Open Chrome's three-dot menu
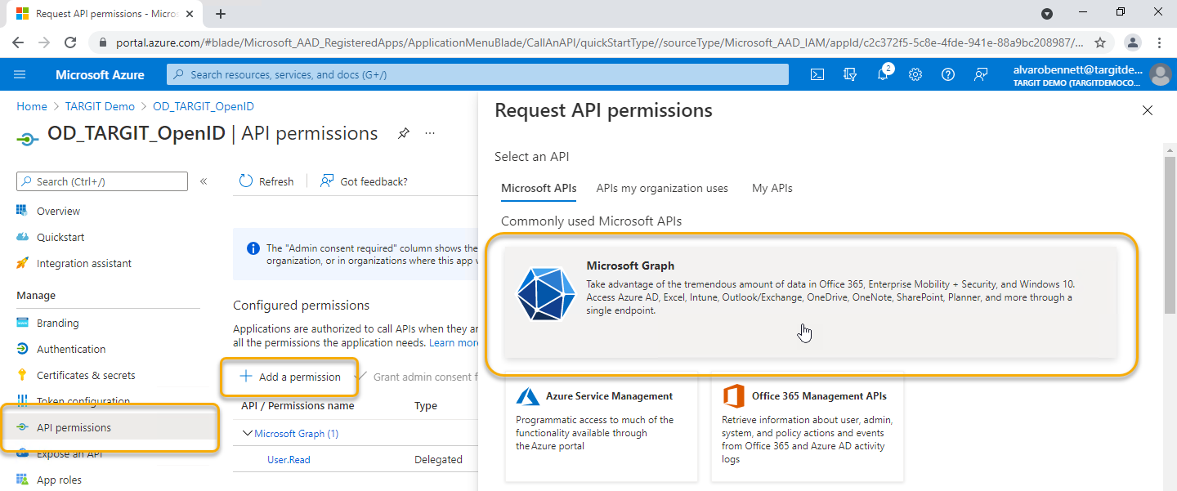Screen dimensions: 1177x491 (1160, 42)
